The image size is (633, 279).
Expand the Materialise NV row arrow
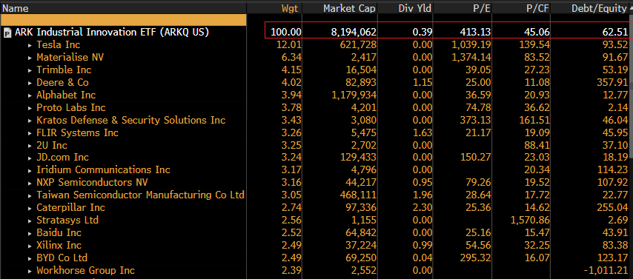tap(30, 58)
